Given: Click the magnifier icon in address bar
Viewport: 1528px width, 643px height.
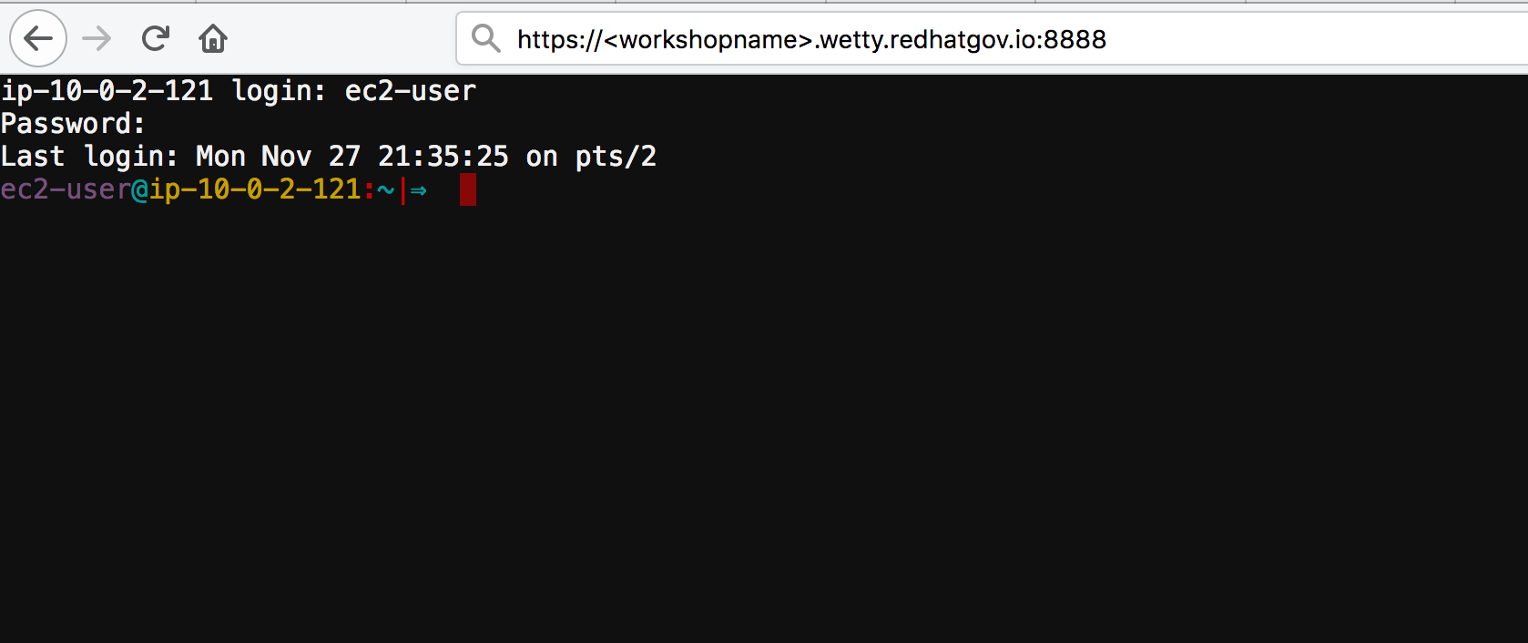Looking at the screenshot, I should [x=485, y=38].
